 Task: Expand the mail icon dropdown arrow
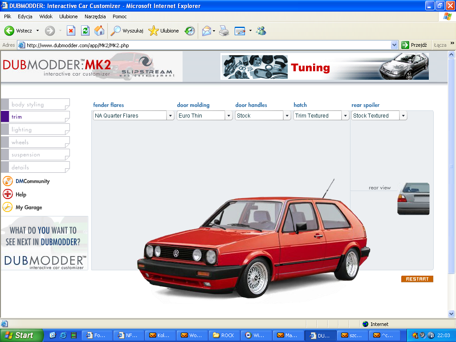click(x=214, y=31)
